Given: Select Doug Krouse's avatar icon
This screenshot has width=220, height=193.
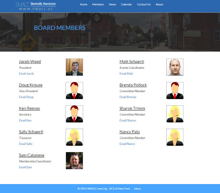Looking at the screenshot, I should [x=74, y=90].
